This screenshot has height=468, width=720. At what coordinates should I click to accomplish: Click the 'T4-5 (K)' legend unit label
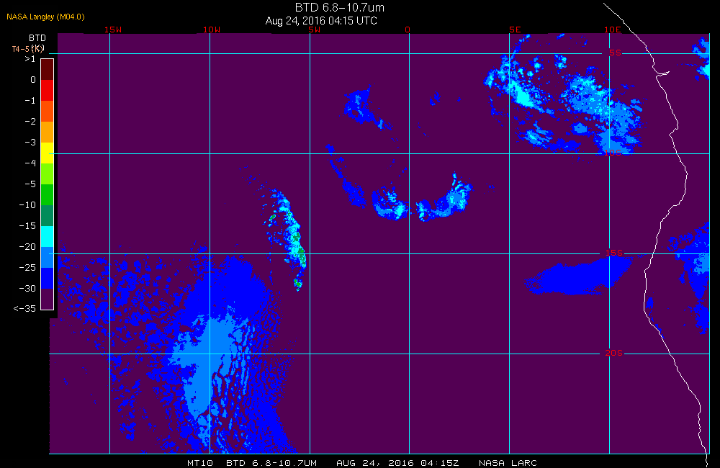click(x=27, y=49)
